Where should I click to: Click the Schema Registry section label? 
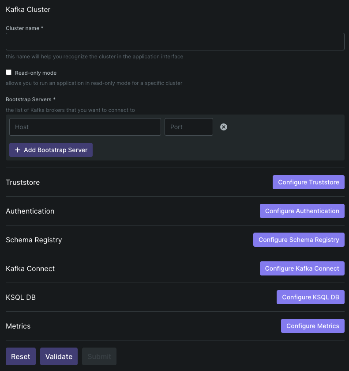[34, 240]
